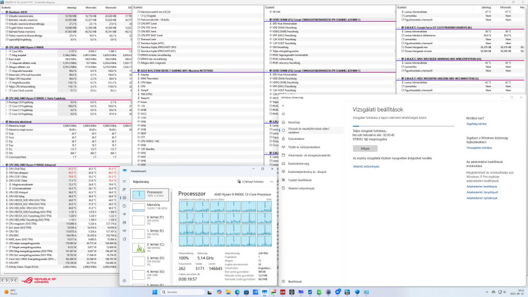Open Processes page icon in Task Manager
The height and width of the screenshot is (297, 528).
[x=125, y=189]
